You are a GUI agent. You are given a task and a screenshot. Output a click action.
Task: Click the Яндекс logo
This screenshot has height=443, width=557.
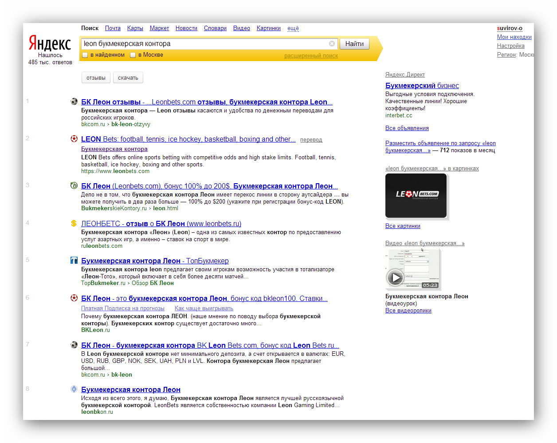pos(50,43)
